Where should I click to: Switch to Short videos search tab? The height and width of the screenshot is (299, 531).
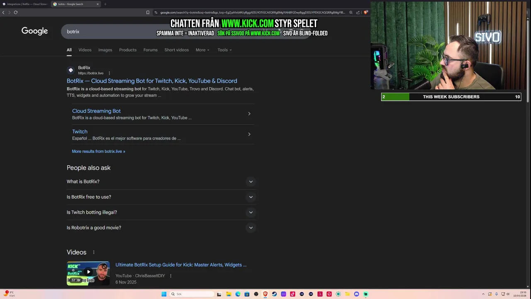(177, 50)
